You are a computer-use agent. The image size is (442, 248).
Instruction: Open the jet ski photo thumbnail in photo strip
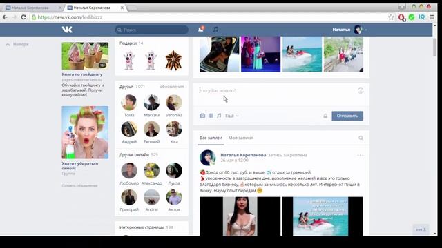(x=302, y=54)
